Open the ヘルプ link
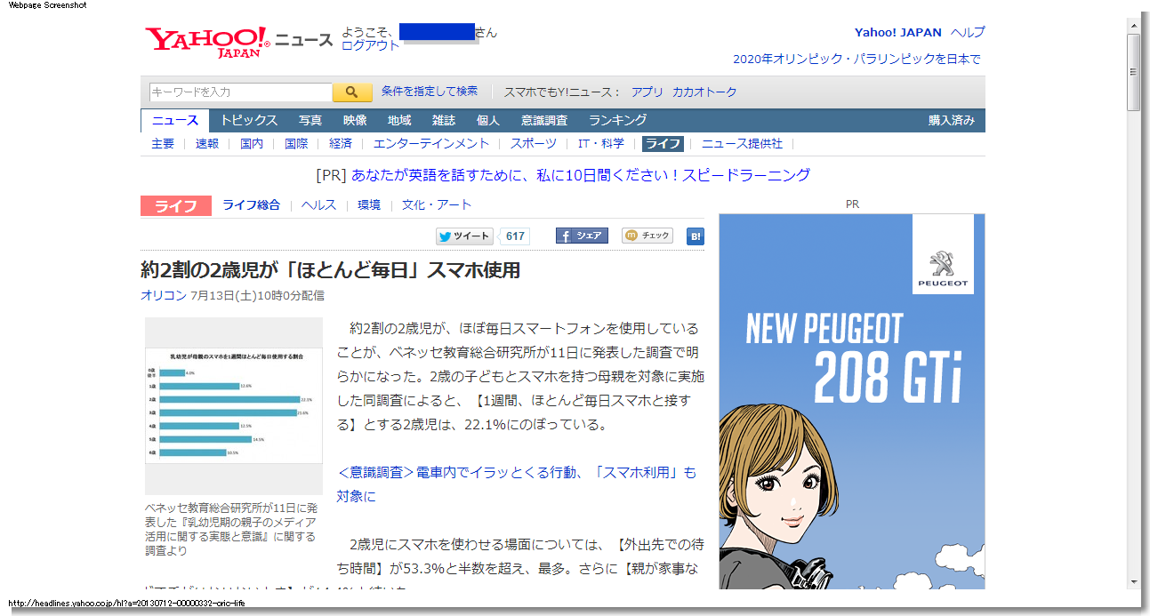Viewport: 1150px width, 616px height. click(x=968, y=33)
